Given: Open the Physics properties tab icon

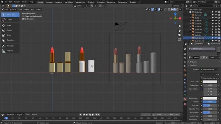Looking at the screenshot, I should click(x=185, y=87).
